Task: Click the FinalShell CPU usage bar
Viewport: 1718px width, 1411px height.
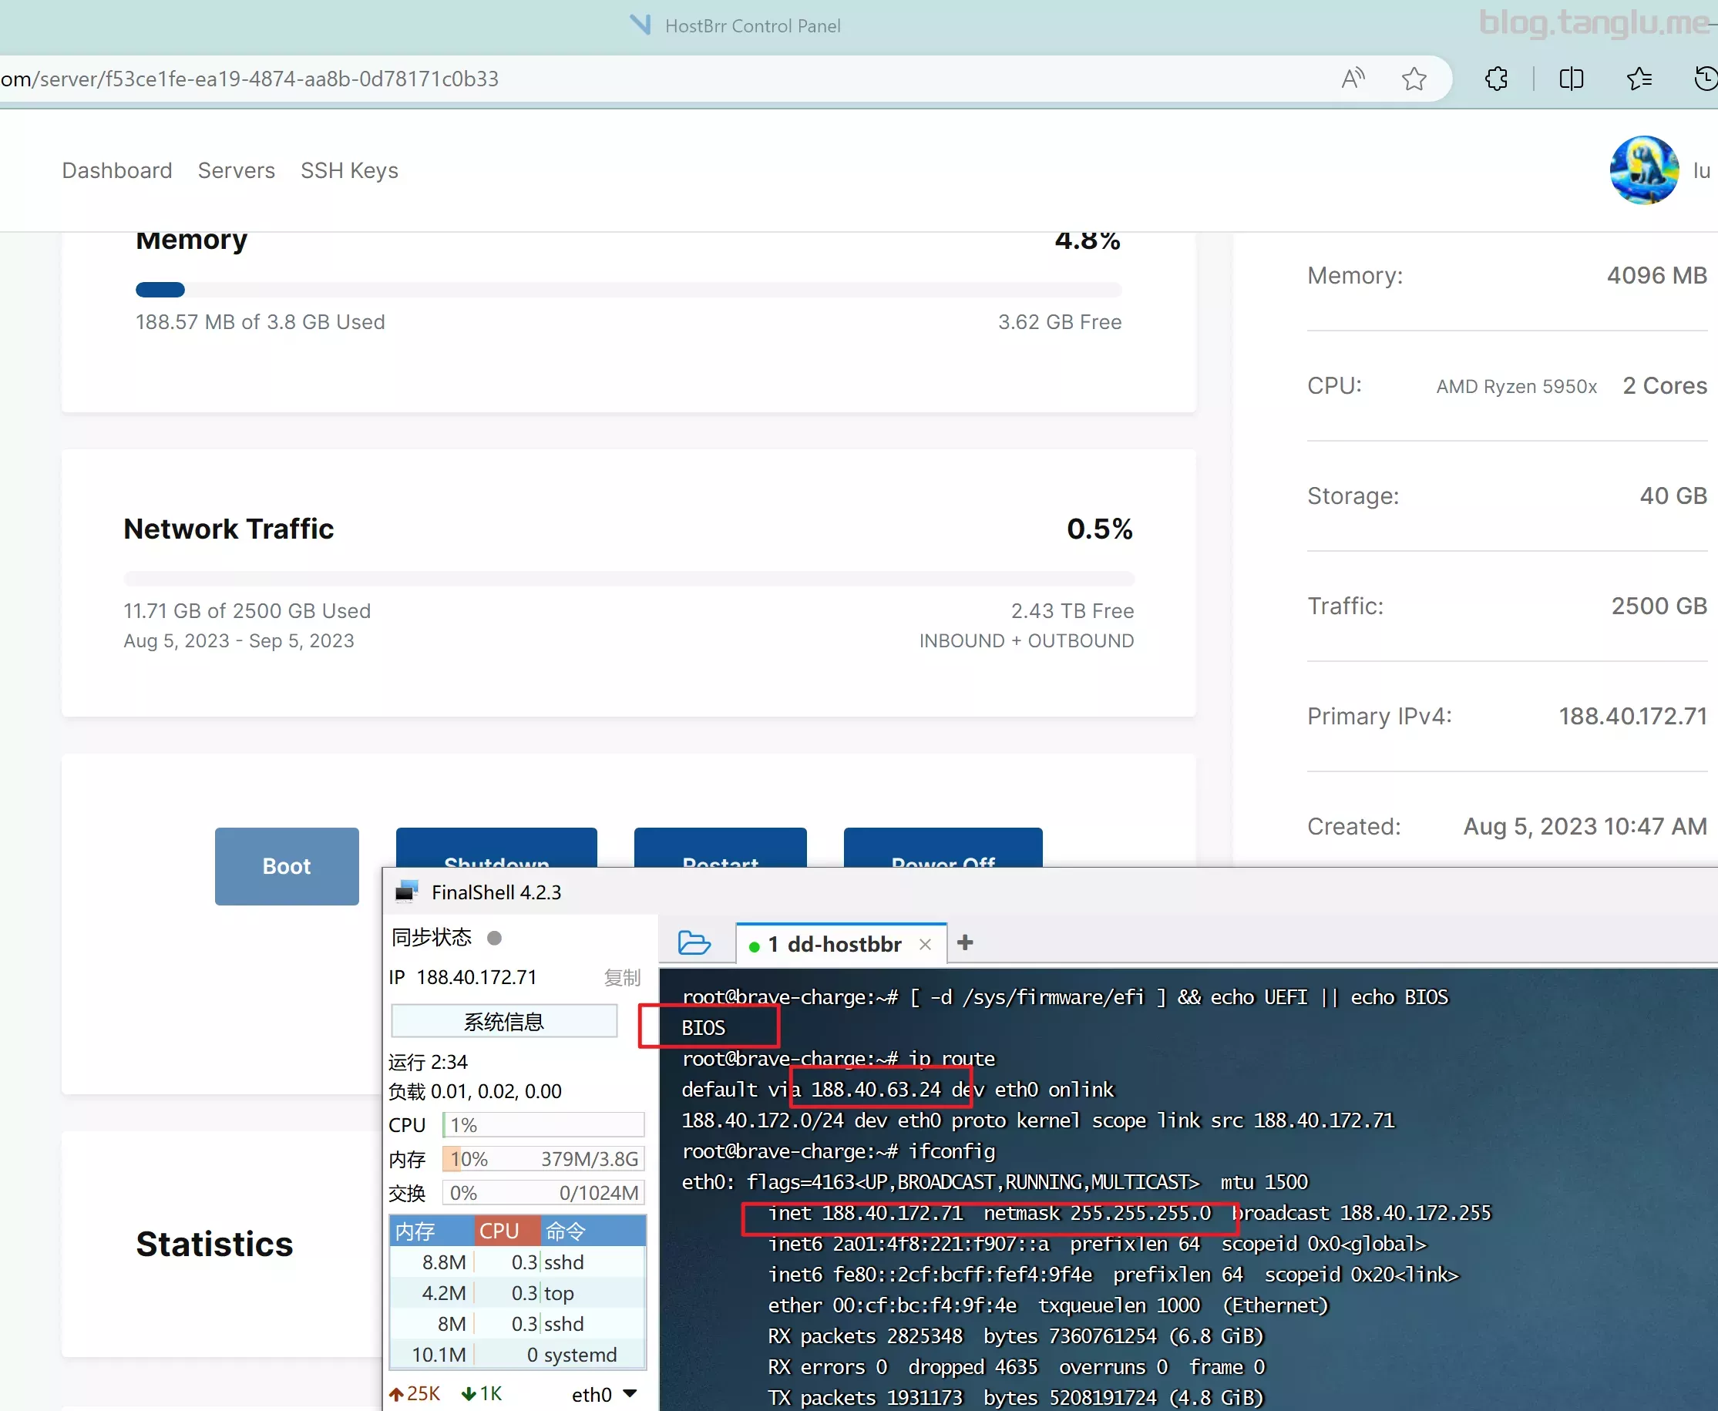Action: [544, 1125]
